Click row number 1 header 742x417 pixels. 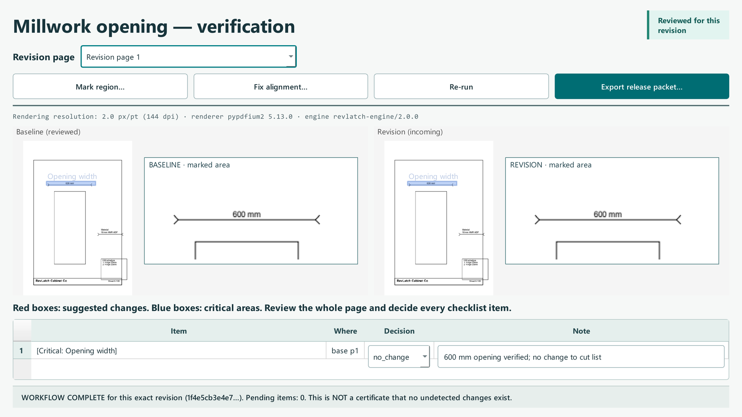point(22,351)
